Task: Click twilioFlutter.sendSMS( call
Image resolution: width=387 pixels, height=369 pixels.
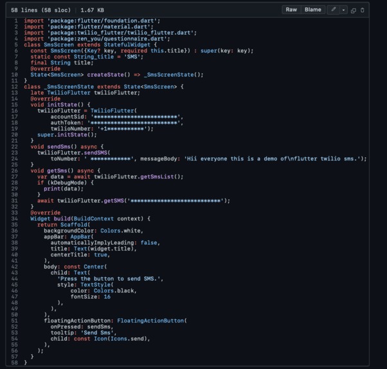Action: [73, 153]
